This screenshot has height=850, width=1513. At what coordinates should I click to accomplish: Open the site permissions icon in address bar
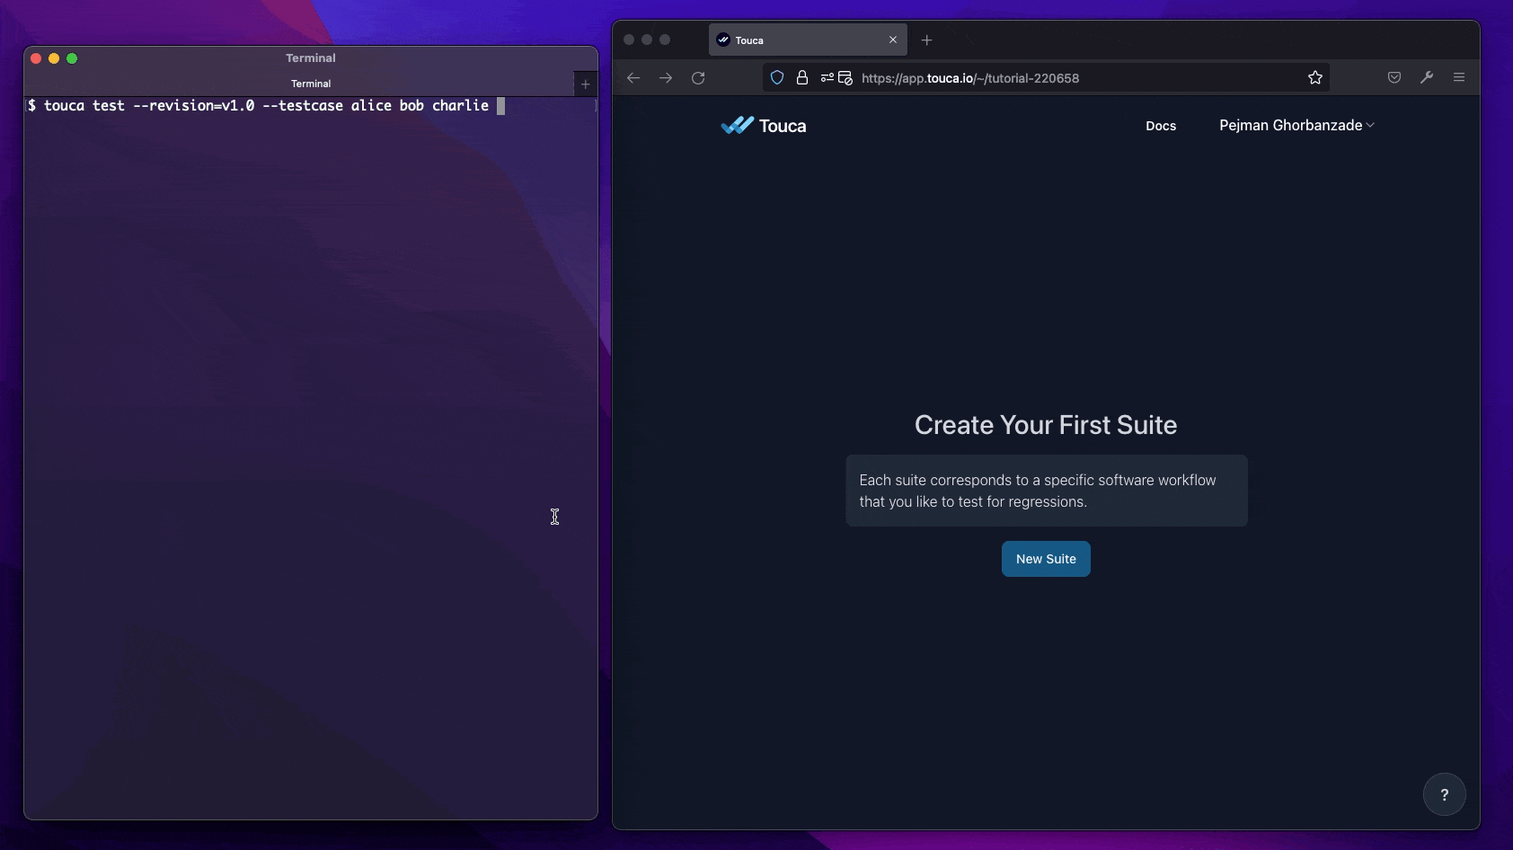point(827,78)
